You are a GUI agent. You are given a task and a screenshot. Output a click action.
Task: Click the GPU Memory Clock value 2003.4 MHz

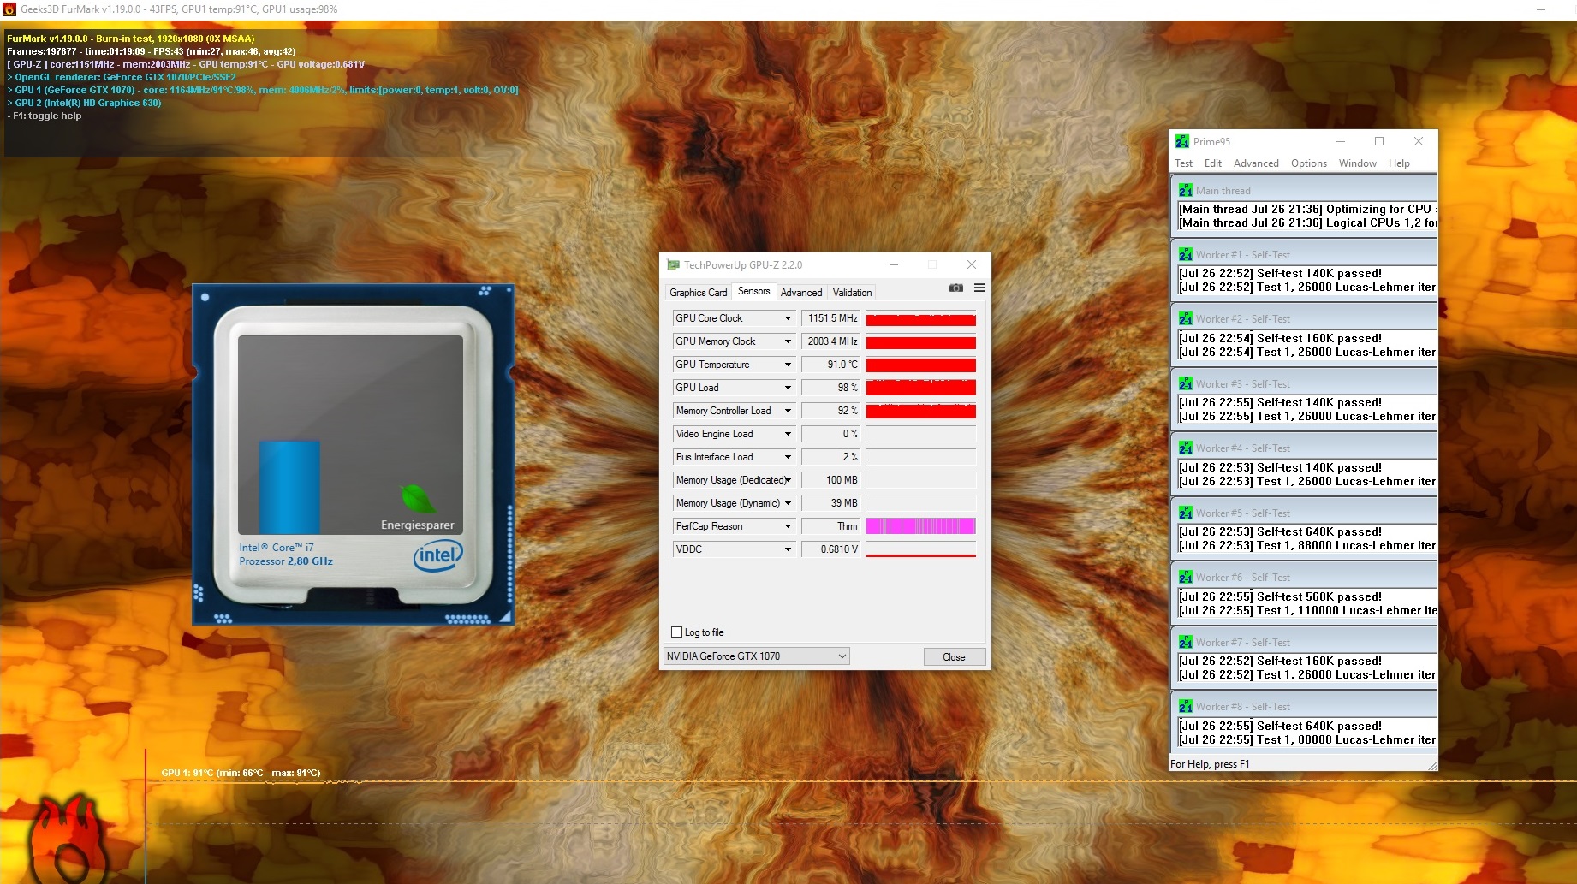pos(832,341)
